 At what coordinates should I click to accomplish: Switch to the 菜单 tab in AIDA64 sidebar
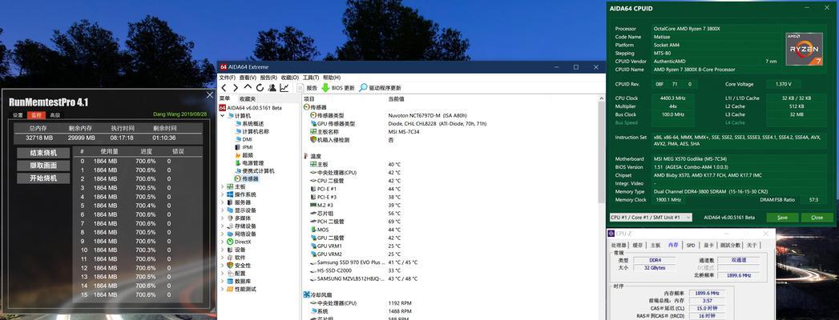pyautogui.click(x=225, y=99)
